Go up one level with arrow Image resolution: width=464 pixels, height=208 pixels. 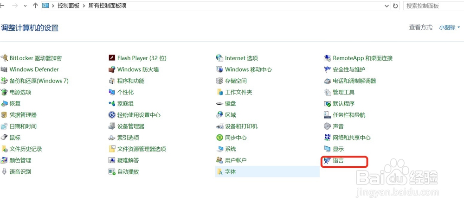coord(35,6)
